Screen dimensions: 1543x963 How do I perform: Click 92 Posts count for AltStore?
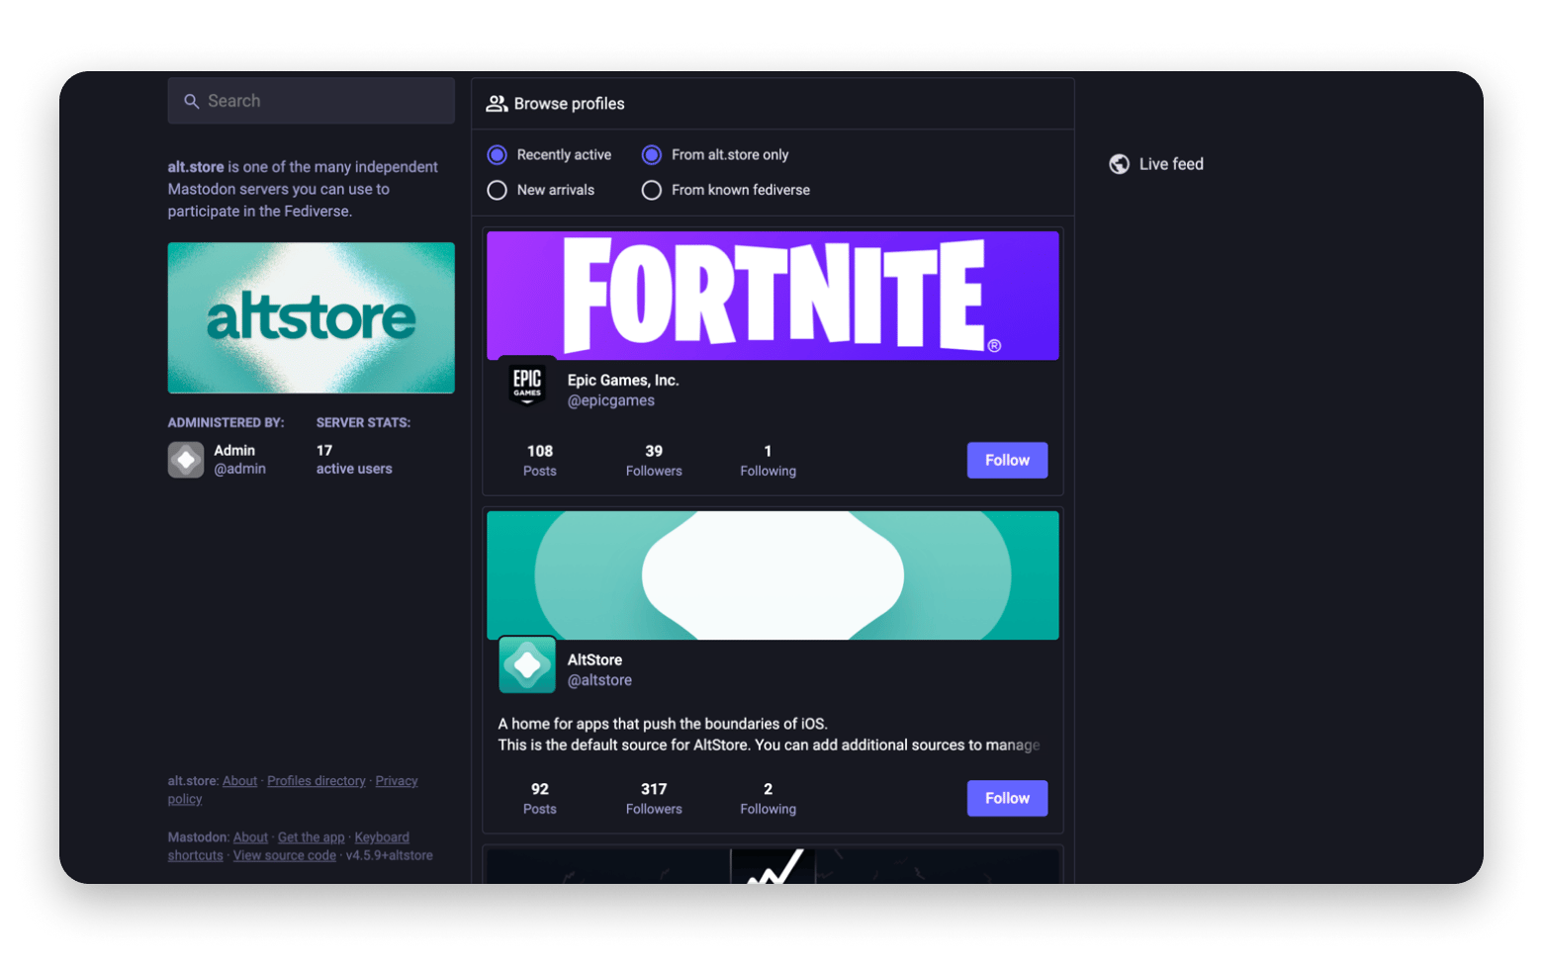tap(540, 799)
